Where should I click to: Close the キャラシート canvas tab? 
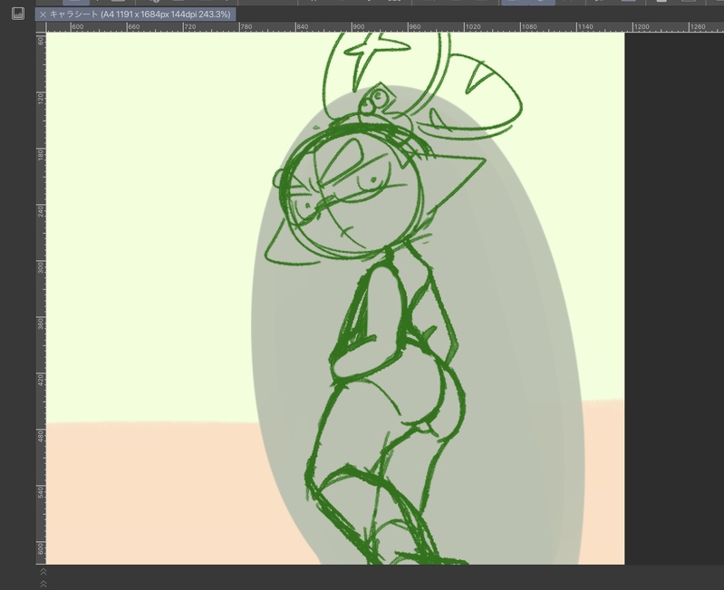coord(43,15)
